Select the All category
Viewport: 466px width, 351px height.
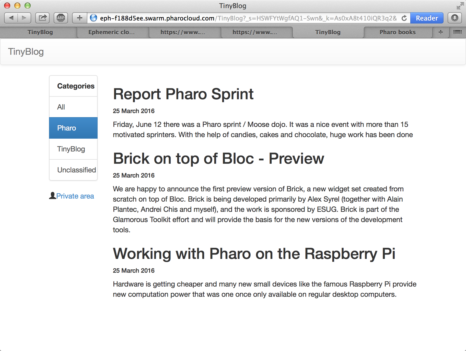(73, 107)
